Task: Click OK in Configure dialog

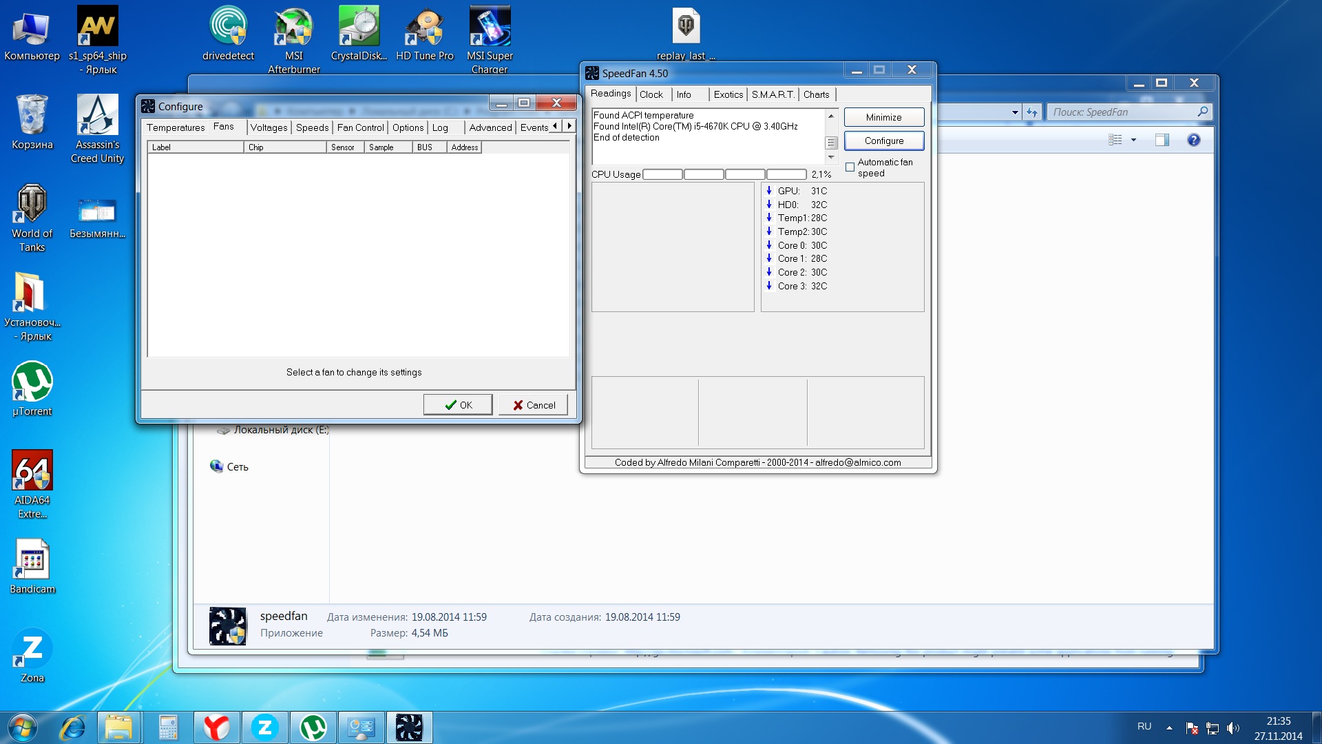Action: click(458, 405)
